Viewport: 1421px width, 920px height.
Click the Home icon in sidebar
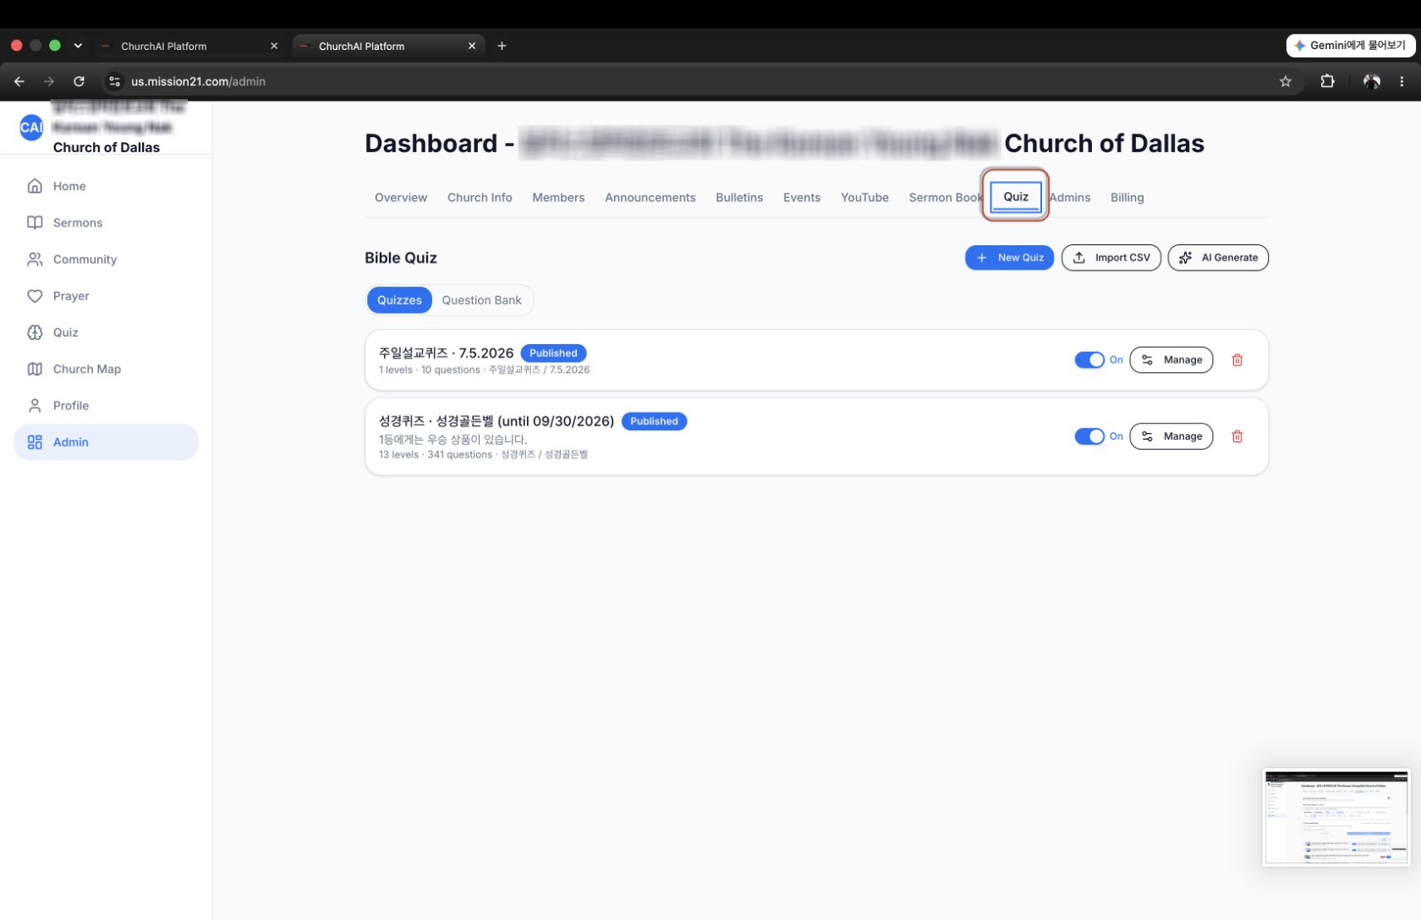click(35, 186)
